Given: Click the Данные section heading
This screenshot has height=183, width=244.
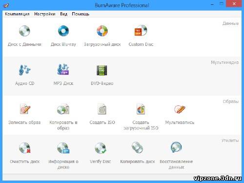Looking at the screenshot, I should click(x=230, y=23).
